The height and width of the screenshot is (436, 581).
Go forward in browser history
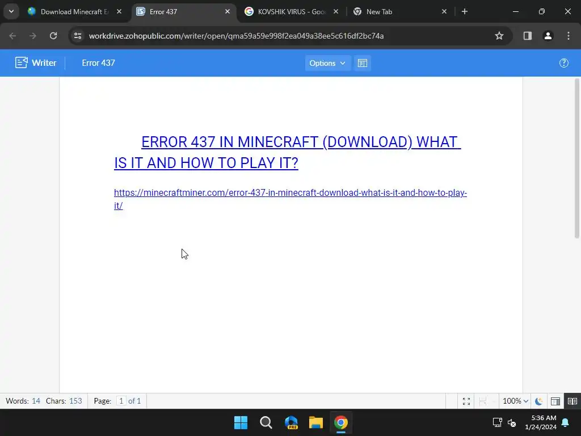[33, 36]
